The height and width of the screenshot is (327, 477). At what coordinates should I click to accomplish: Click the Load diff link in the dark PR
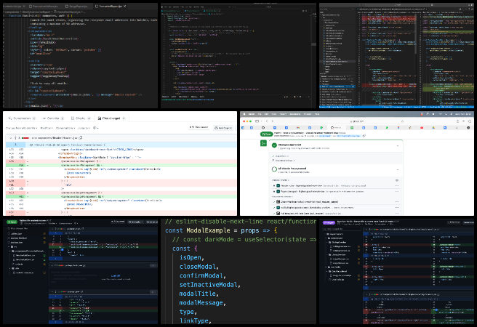[x=116, y=275]
